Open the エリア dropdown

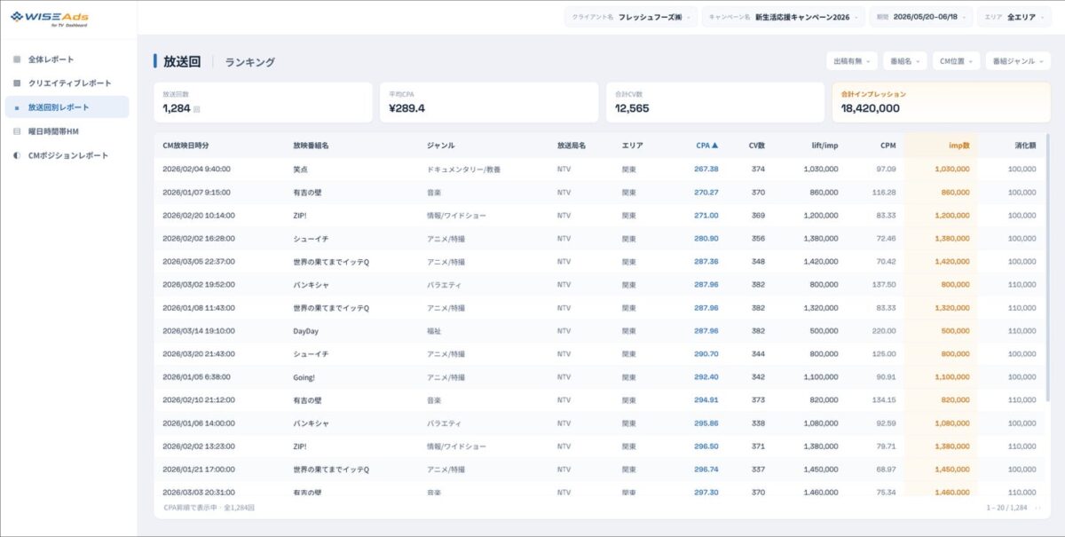click(1013, 17)
